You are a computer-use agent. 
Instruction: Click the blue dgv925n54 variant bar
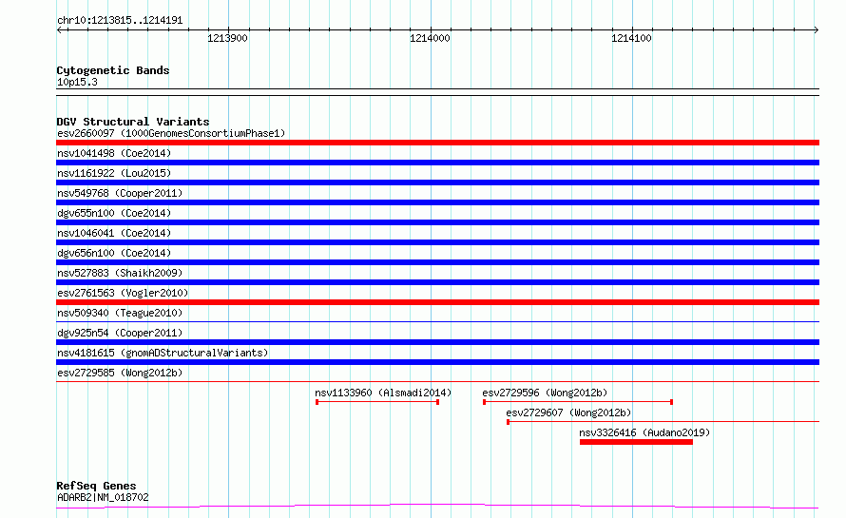coord(437,342)
